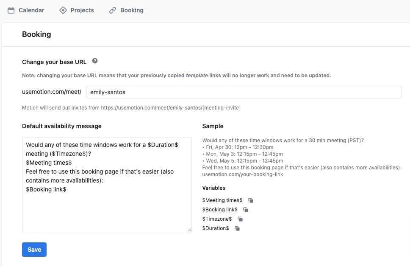Copy the $Booking link$ variable

(x=246, y=210)
